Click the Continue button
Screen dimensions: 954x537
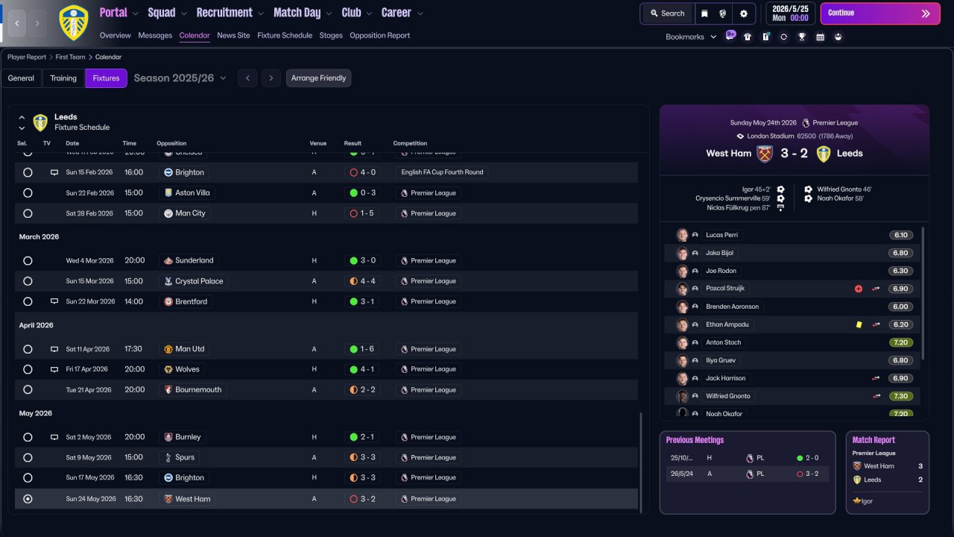(880, 13)
